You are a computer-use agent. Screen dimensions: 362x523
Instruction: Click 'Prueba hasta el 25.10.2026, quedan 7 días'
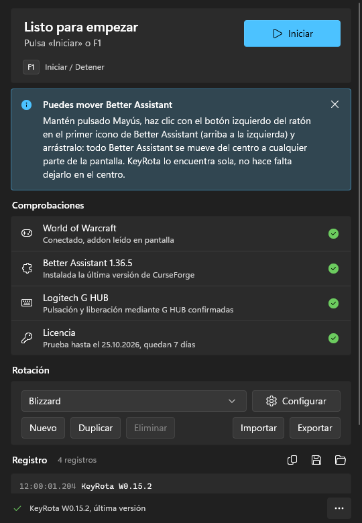pyautogui.click(x=119, y=345)
